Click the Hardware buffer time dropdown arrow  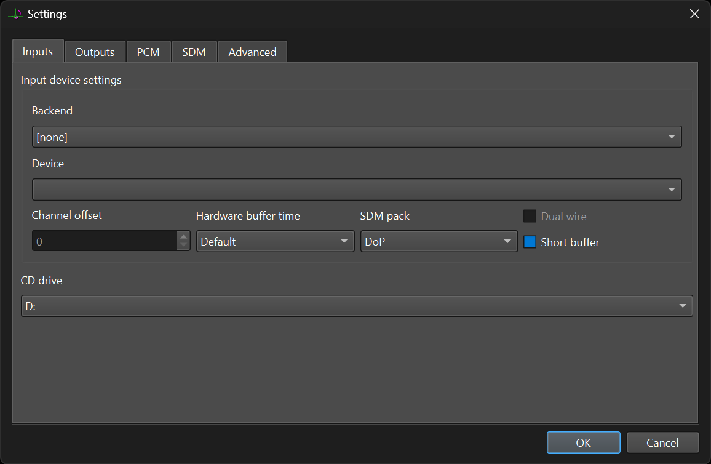pos(344,242)
